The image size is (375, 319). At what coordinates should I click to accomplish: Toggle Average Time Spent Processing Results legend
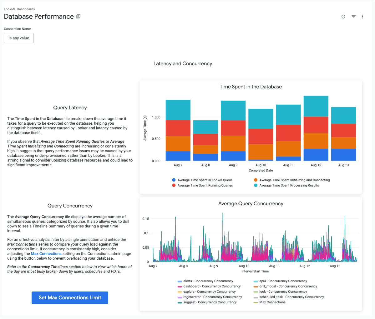pyautogui.click(x=289, y=185)
